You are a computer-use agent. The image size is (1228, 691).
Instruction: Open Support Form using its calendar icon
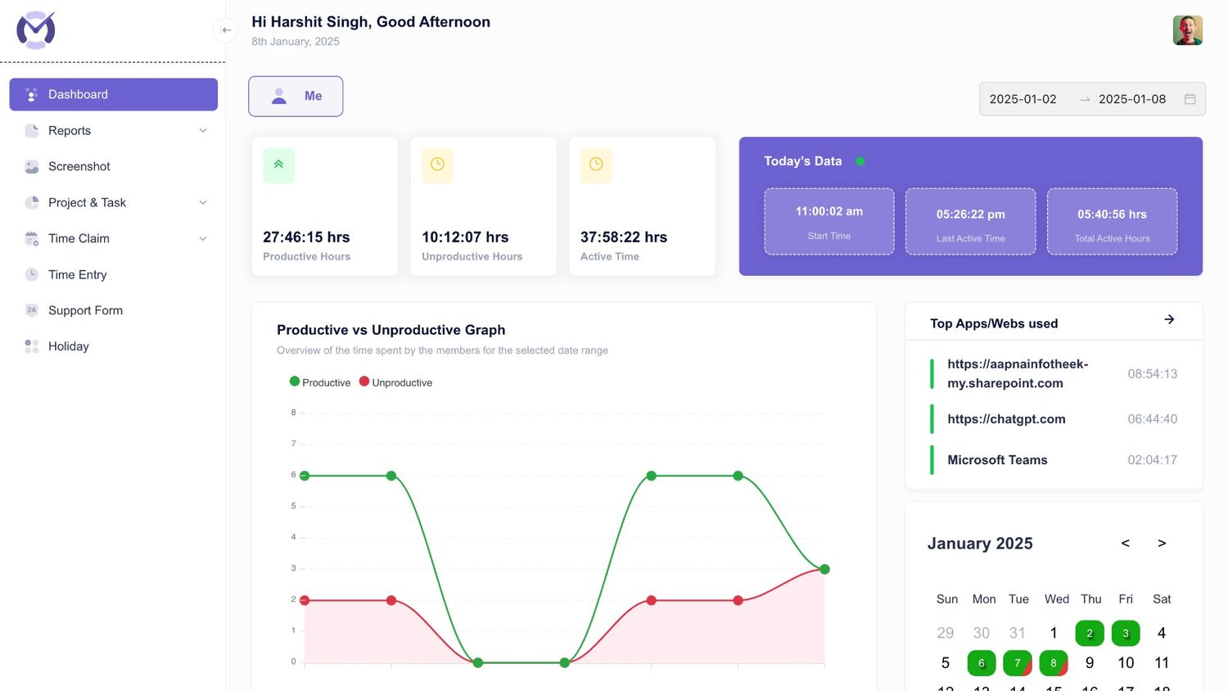[x=31, y=310]
